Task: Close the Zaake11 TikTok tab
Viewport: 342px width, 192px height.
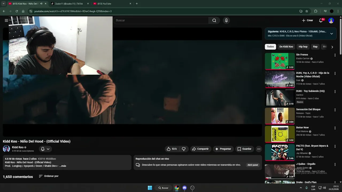Action: (x=88, y=4)
